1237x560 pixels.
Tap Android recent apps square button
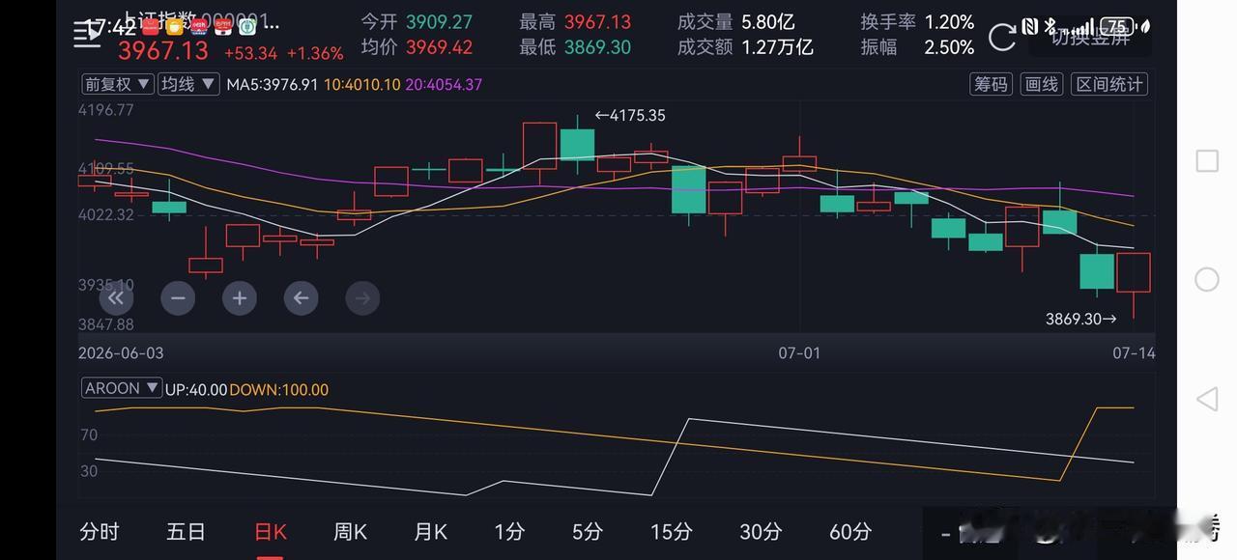click(1207, 160)
